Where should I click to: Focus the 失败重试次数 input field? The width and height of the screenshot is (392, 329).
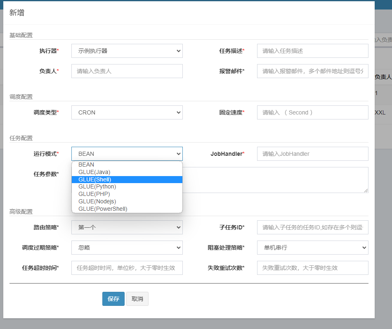pyautogui.click(x=312, y=268)
